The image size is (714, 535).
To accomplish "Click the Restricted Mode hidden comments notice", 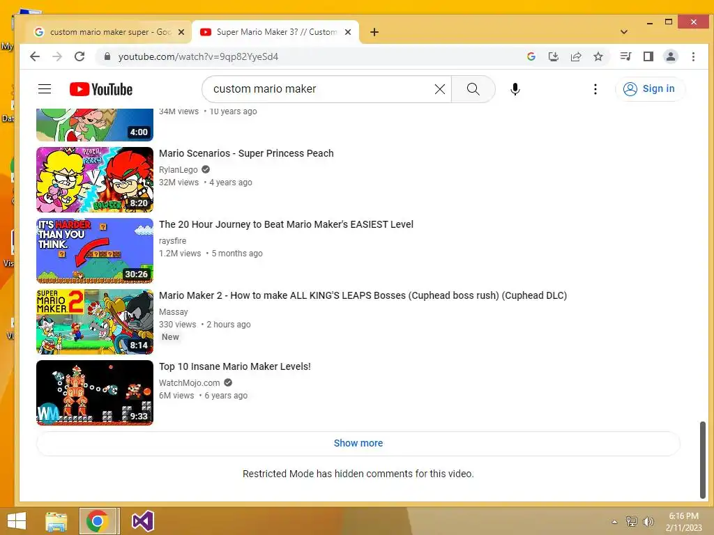I will (358, 474).
